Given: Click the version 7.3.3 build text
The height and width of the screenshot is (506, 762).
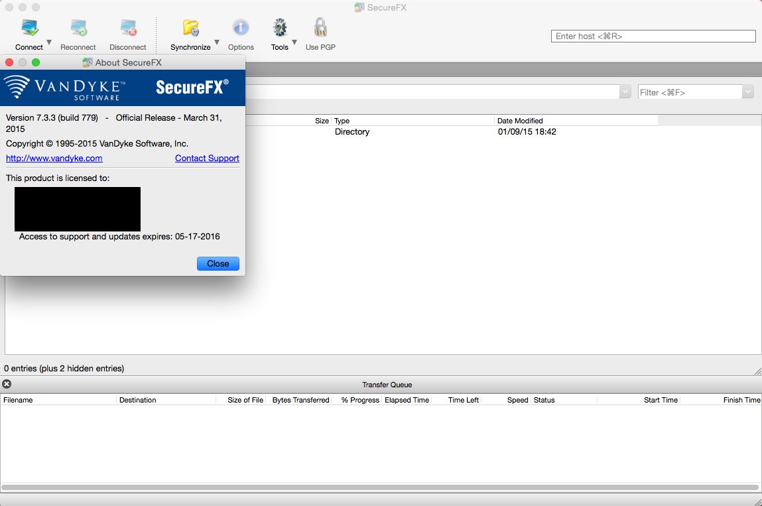Looking at the screenshot, I should point(52,117).
